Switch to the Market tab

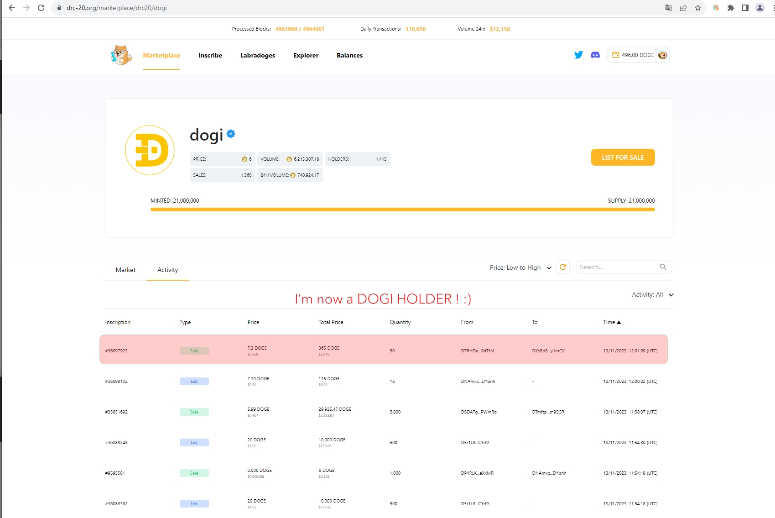click(125, 270)
